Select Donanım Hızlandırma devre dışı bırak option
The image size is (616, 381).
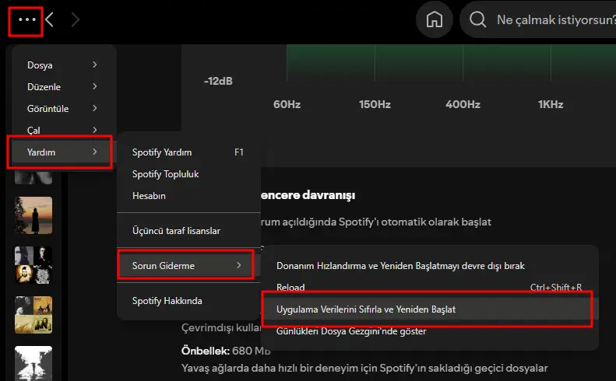430,266
